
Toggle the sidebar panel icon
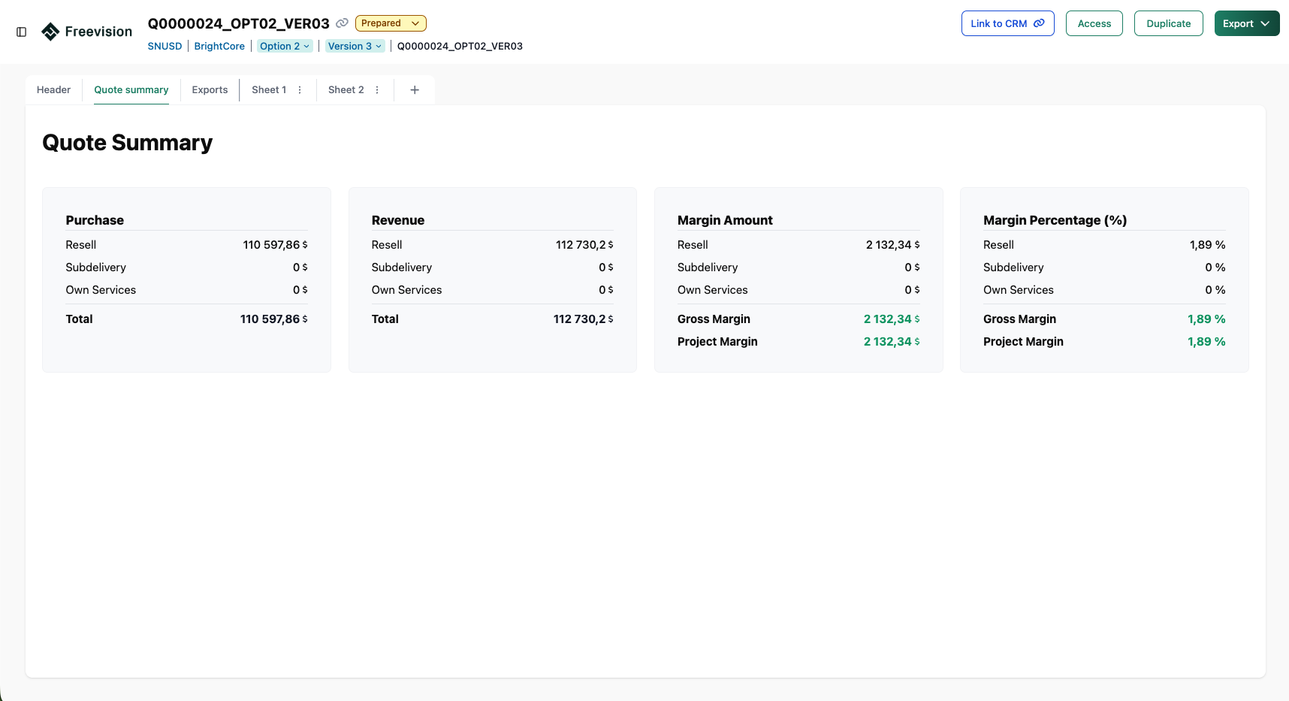pyautogui.click(x=22, y=32)
